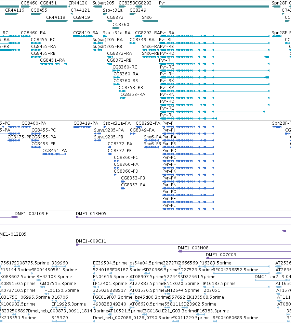The image size is (291, 323).
Task: Open the Ssb-c31a-PA protein label
Action: coord(117,123)
